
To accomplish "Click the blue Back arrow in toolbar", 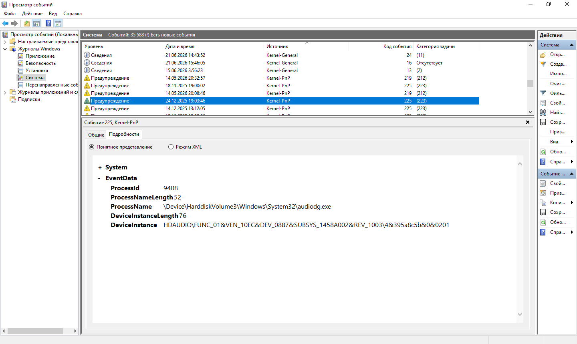I will pyautogui.click(x=5, y=23).
